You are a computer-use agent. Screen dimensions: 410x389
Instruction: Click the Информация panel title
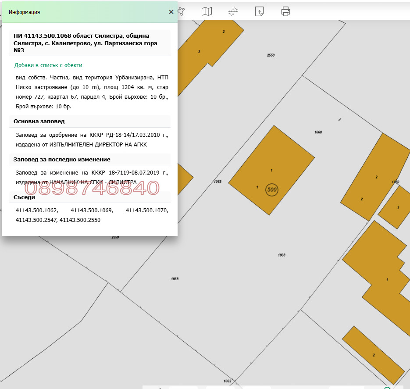[x=24, y=12]
